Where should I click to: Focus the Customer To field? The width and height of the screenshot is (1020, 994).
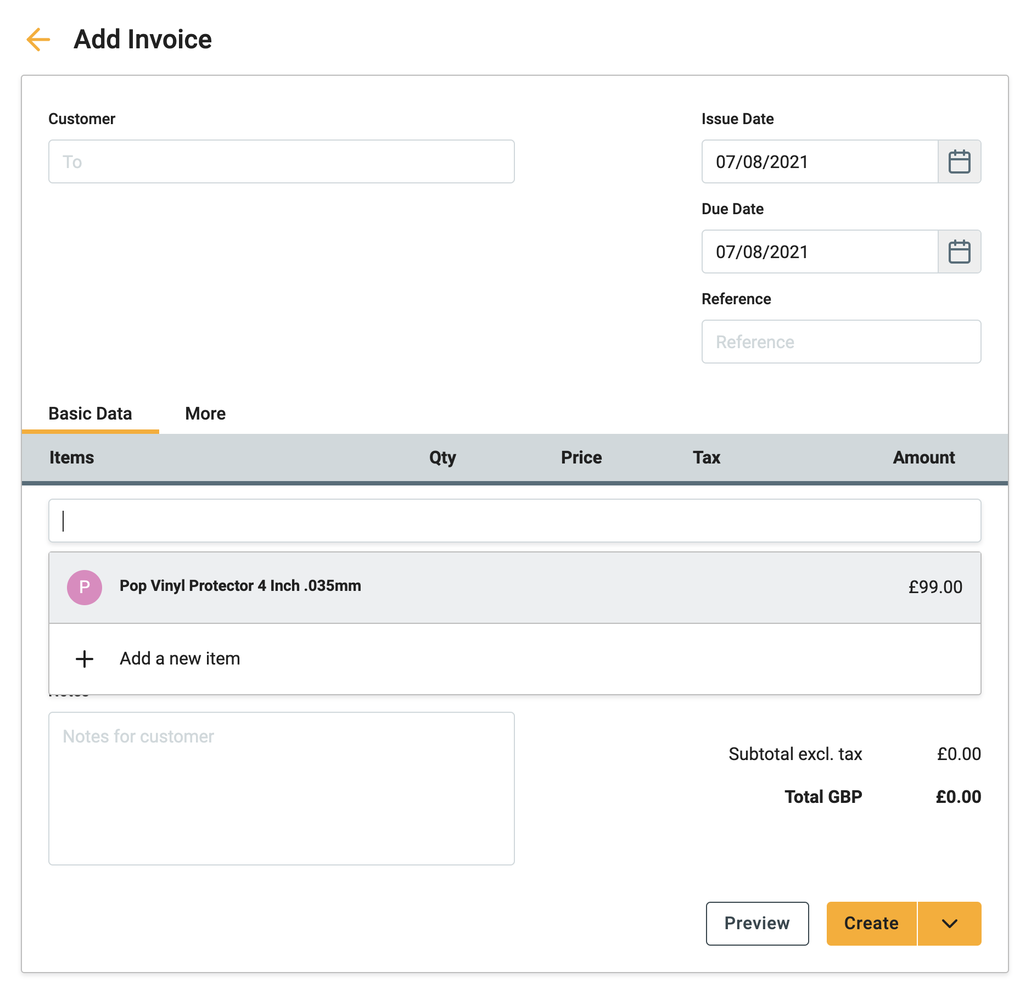pyautogui.click(x=281, y=161)
